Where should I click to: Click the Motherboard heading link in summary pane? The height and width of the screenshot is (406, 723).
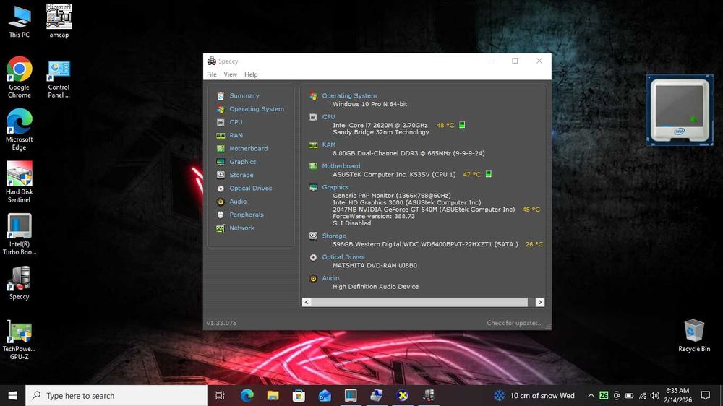tap(341, 166)
